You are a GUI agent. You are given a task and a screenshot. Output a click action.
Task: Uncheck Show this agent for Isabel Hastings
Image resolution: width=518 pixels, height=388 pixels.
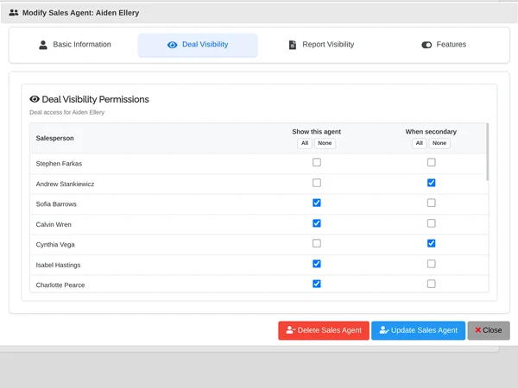317,264
